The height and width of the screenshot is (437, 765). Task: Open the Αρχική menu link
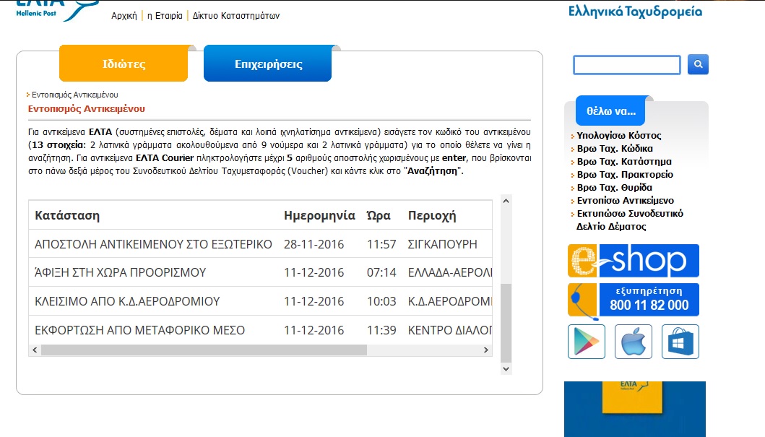[124, 16]
